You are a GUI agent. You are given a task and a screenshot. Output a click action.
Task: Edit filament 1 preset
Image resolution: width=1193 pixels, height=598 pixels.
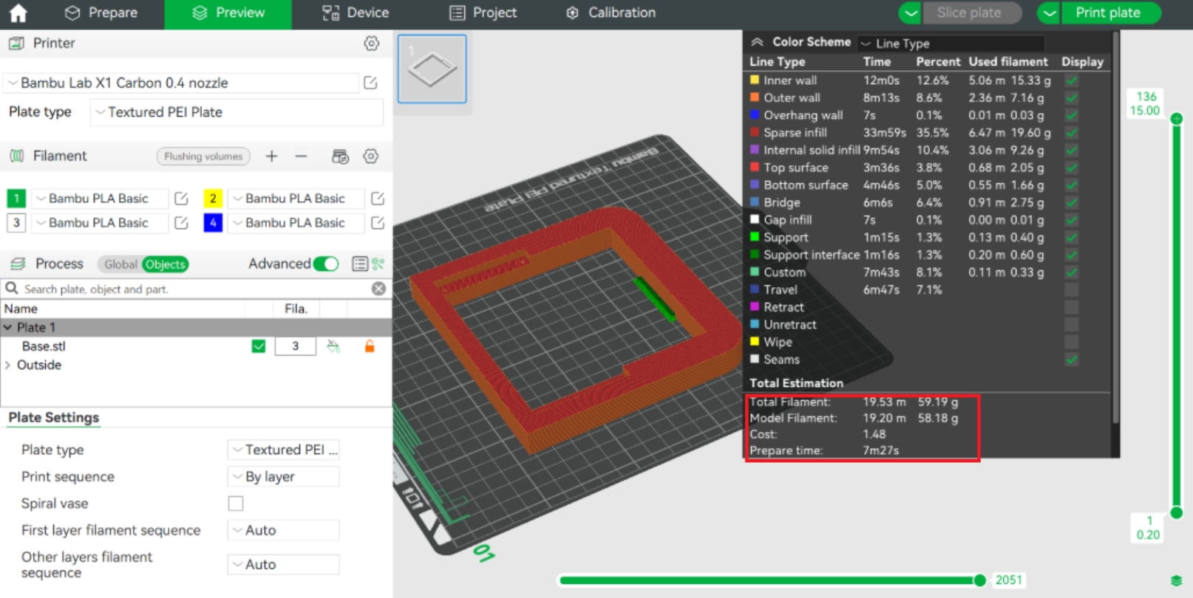[181, 199]
